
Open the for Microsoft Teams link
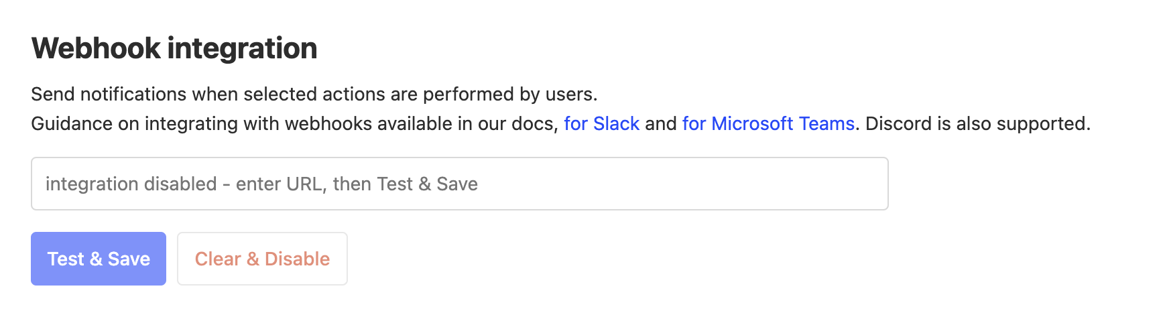(768, 124)
